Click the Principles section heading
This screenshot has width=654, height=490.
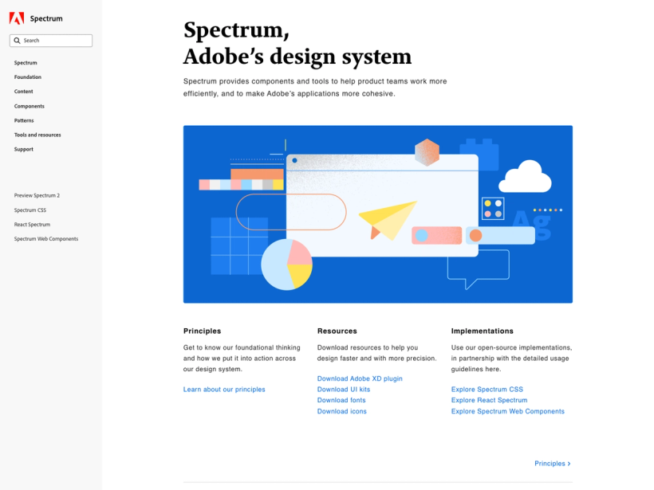coord(203,331)
